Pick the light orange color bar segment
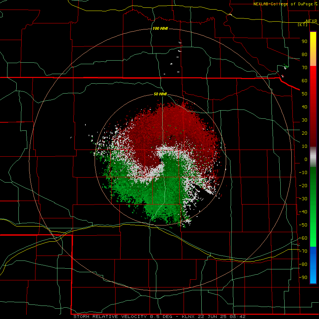Viewport: 319px width, 319px height. tap(313, 61)
